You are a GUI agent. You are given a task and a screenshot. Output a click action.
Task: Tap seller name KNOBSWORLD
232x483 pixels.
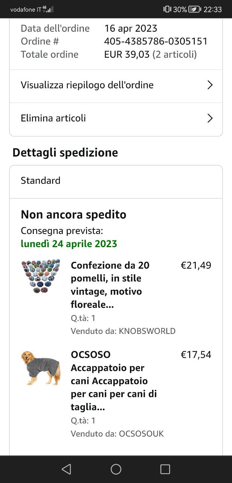[147, 331]
